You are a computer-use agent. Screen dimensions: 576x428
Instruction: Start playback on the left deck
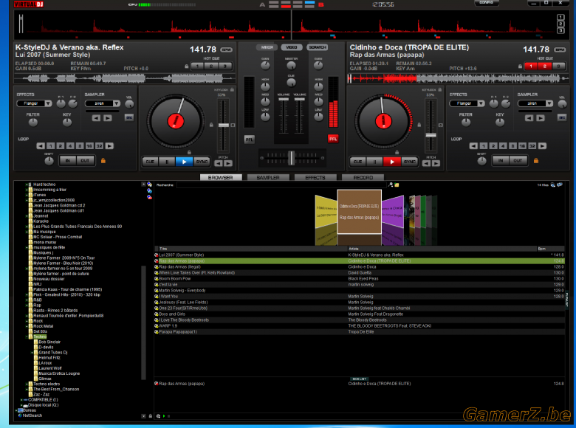pyautogui.click(x=184, y=162)
